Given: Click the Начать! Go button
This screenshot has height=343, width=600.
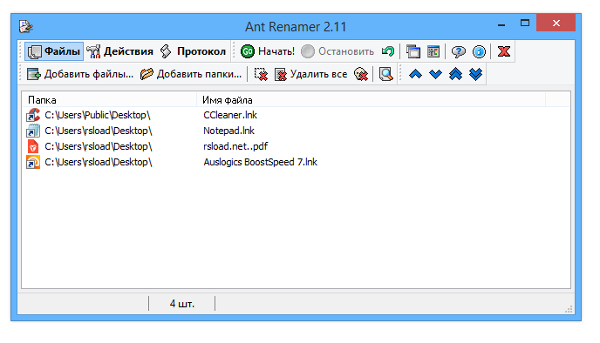Looking at the screenshot, I should coord(268,51).
